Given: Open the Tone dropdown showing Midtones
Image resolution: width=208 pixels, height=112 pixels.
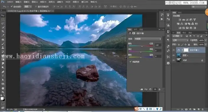Looking at the screenshot, I should click(x=148, y=39).
